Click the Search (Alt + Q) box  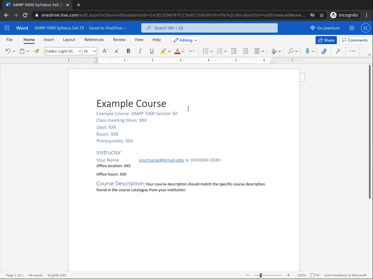click(x=209, y=28)
